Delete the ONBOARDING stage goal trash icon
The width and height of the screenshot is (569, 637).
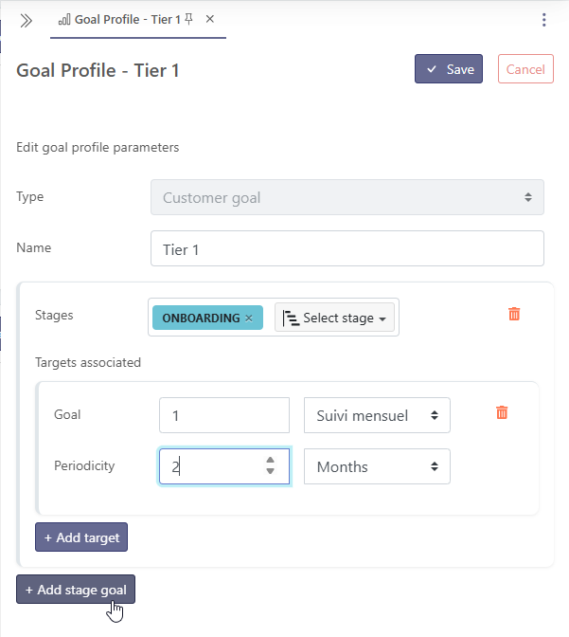click(x=514, y=314)
